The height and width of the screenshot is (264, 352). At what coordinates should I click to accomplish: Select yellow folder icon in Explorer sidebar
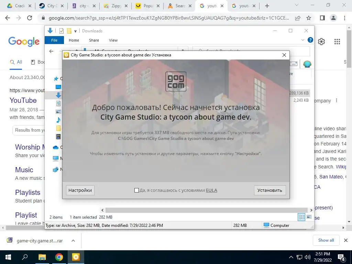pyautogui.click(x=58, y=128)
